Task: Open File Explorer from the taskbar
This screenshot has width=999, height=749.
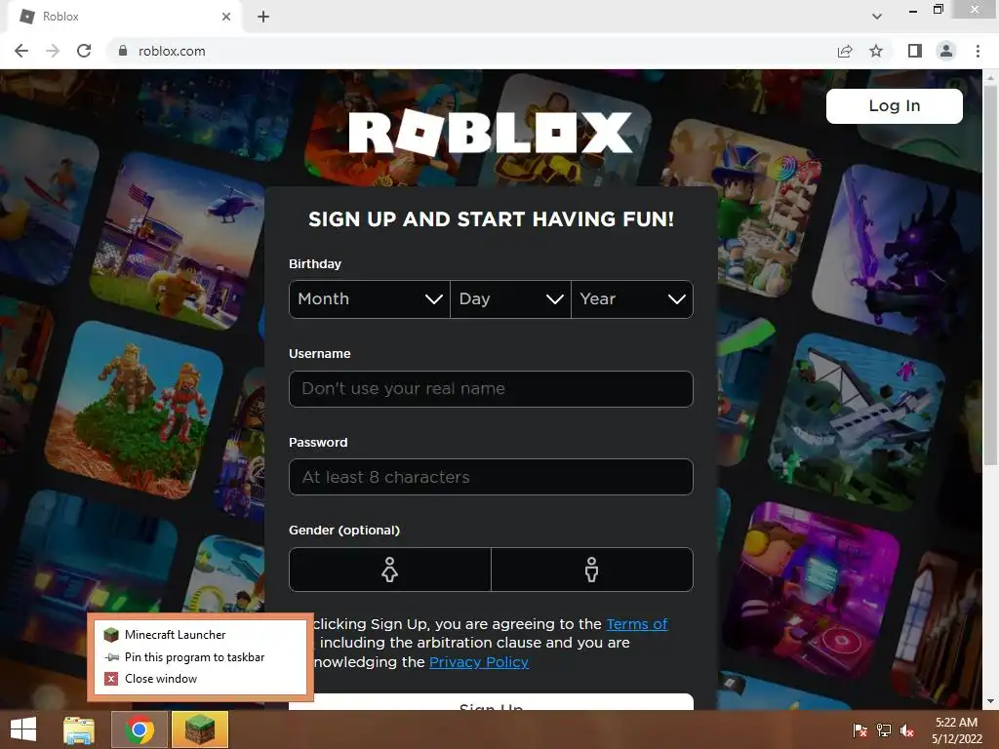Action: pos(79,729)
